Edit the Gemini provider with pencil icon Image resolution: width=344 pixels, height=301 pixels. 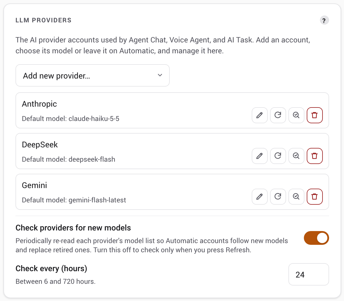pos(260,197)
